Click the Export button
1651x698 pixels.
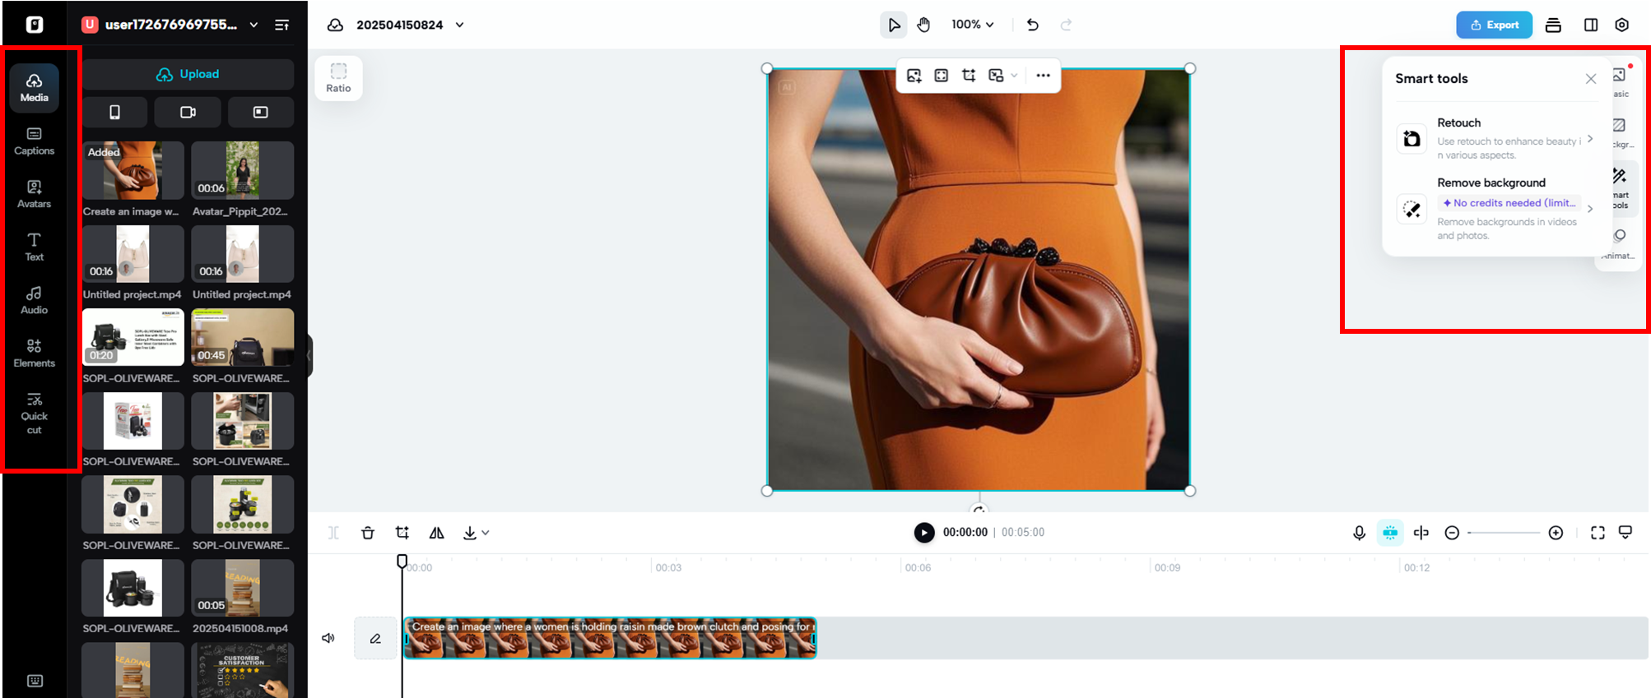(x=1494, y=25)
